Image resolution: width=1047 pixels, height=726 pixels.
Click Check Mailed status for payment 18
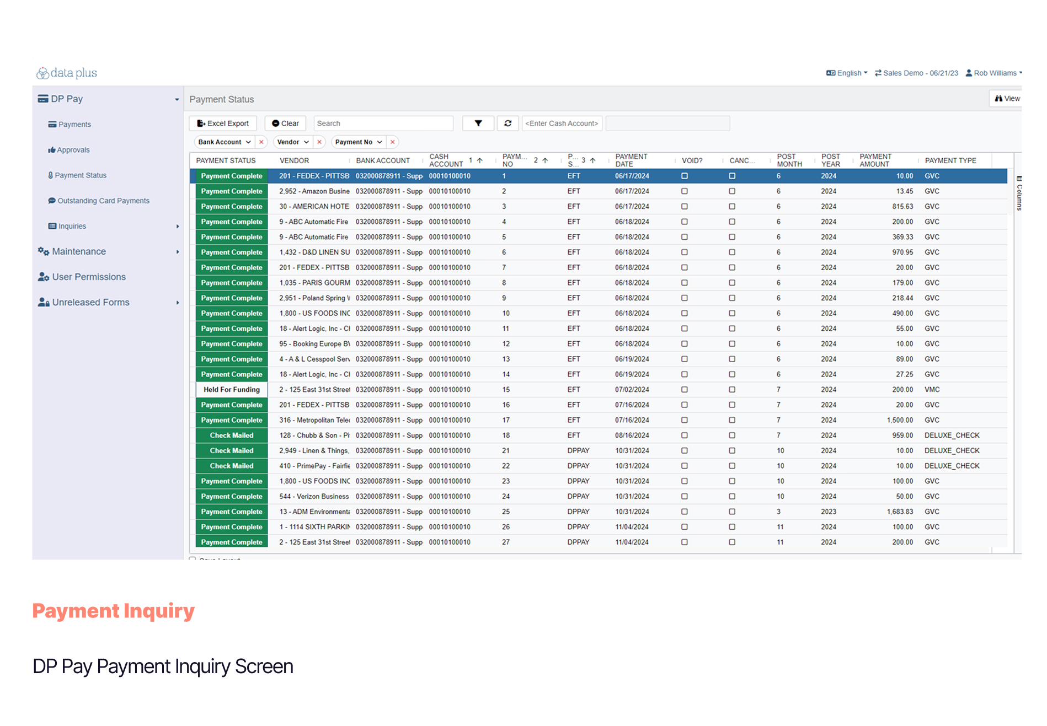[x=232, y=435]
